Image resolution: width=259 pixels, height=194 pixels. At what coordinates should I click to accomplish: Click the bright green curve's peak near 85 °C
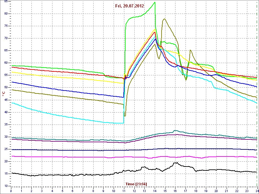(155, 2)
